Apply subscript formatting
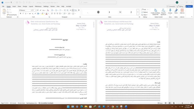Screen dimensions: 194x109 click(x=33, y=14)
